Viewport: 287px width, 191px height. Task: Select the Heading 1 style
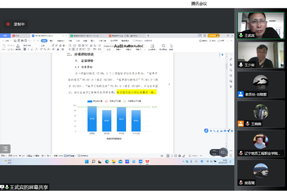click(x=118, y=47)
